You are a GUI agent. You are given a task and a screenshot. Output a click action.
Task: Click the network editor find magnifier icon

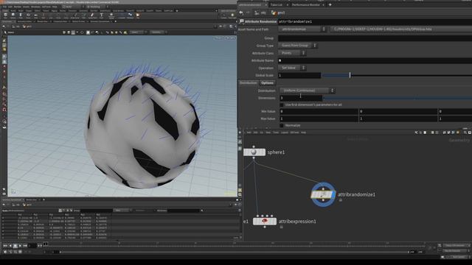465,132
